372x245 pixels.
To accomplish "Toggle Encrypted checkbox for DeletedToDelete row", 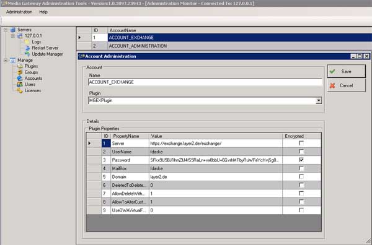I will [x=301, y=185].
